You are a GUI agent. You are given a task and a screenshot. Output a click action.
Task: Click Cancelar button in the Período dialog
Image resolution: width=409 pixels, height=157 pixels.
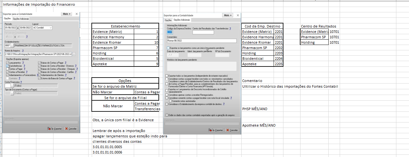click(71, 129)
